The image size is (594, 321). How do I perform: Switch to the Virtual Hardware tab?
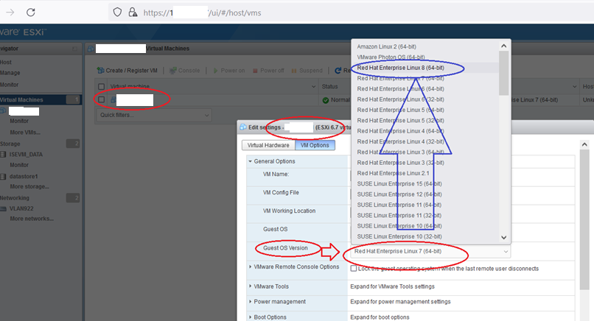click(x=268, y=145)
